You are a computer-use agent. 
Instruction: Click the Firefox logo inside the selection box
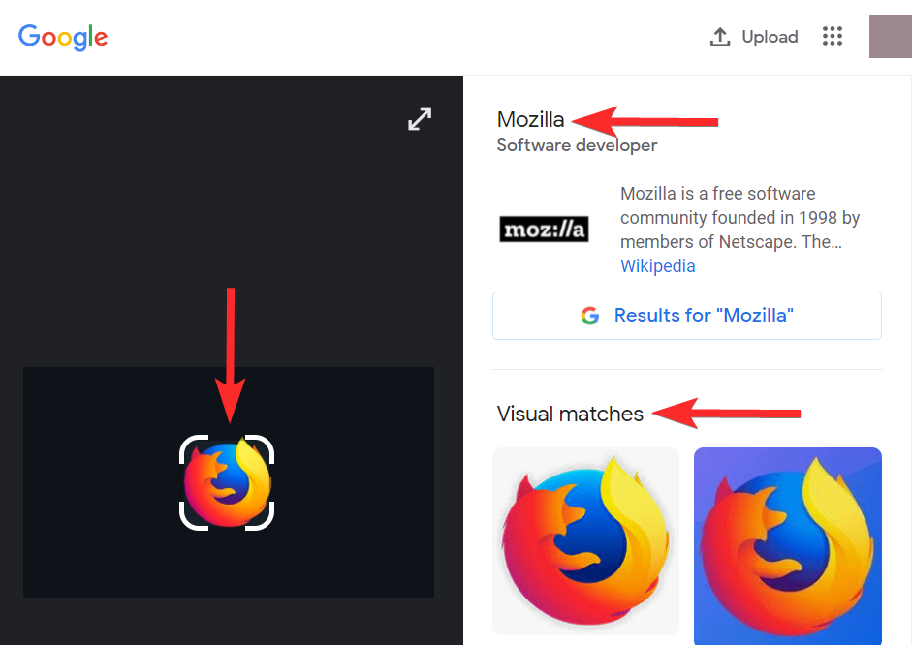[x=227, y=483]
